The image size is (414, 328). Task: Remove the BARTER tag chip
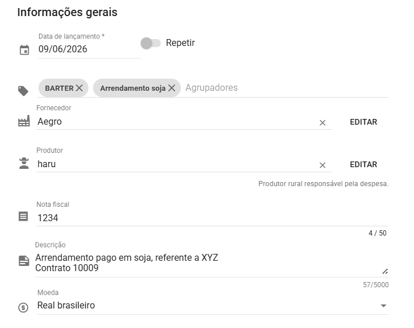point(79,88)
